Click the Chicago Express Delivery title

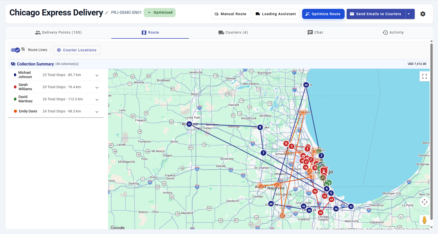pyautogui.click(x=56, y=12)
